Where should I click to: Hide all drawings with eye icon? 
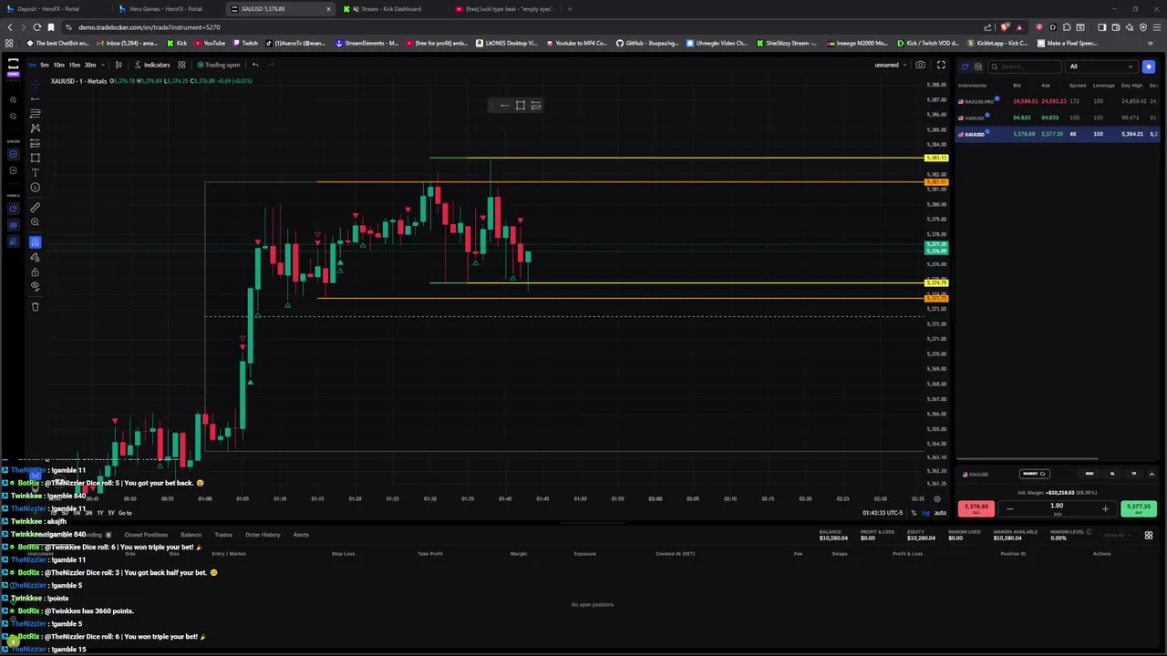point(36,286)
